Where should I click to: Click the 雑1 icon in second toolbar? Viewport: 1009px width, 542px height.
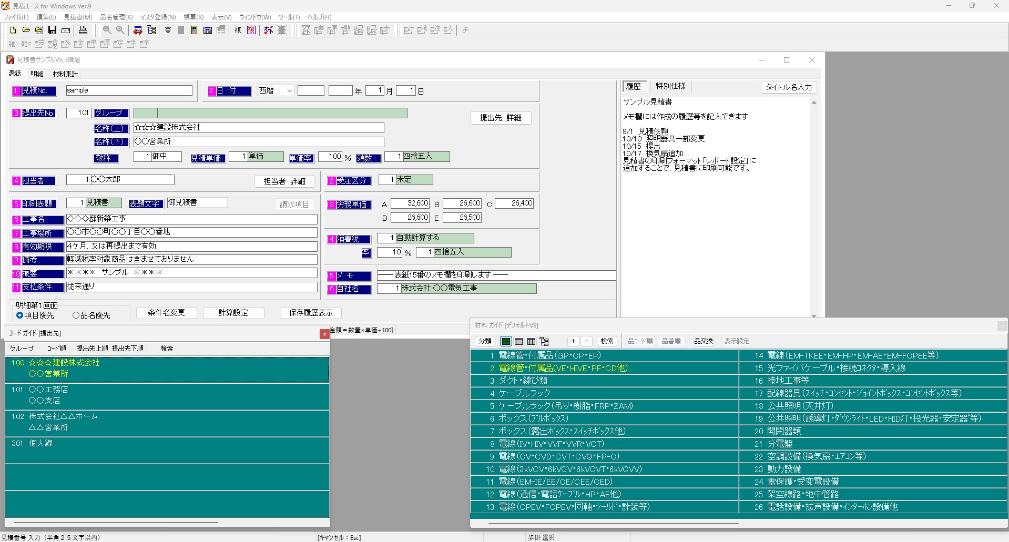pyautogui.click(x=13, y=44)
